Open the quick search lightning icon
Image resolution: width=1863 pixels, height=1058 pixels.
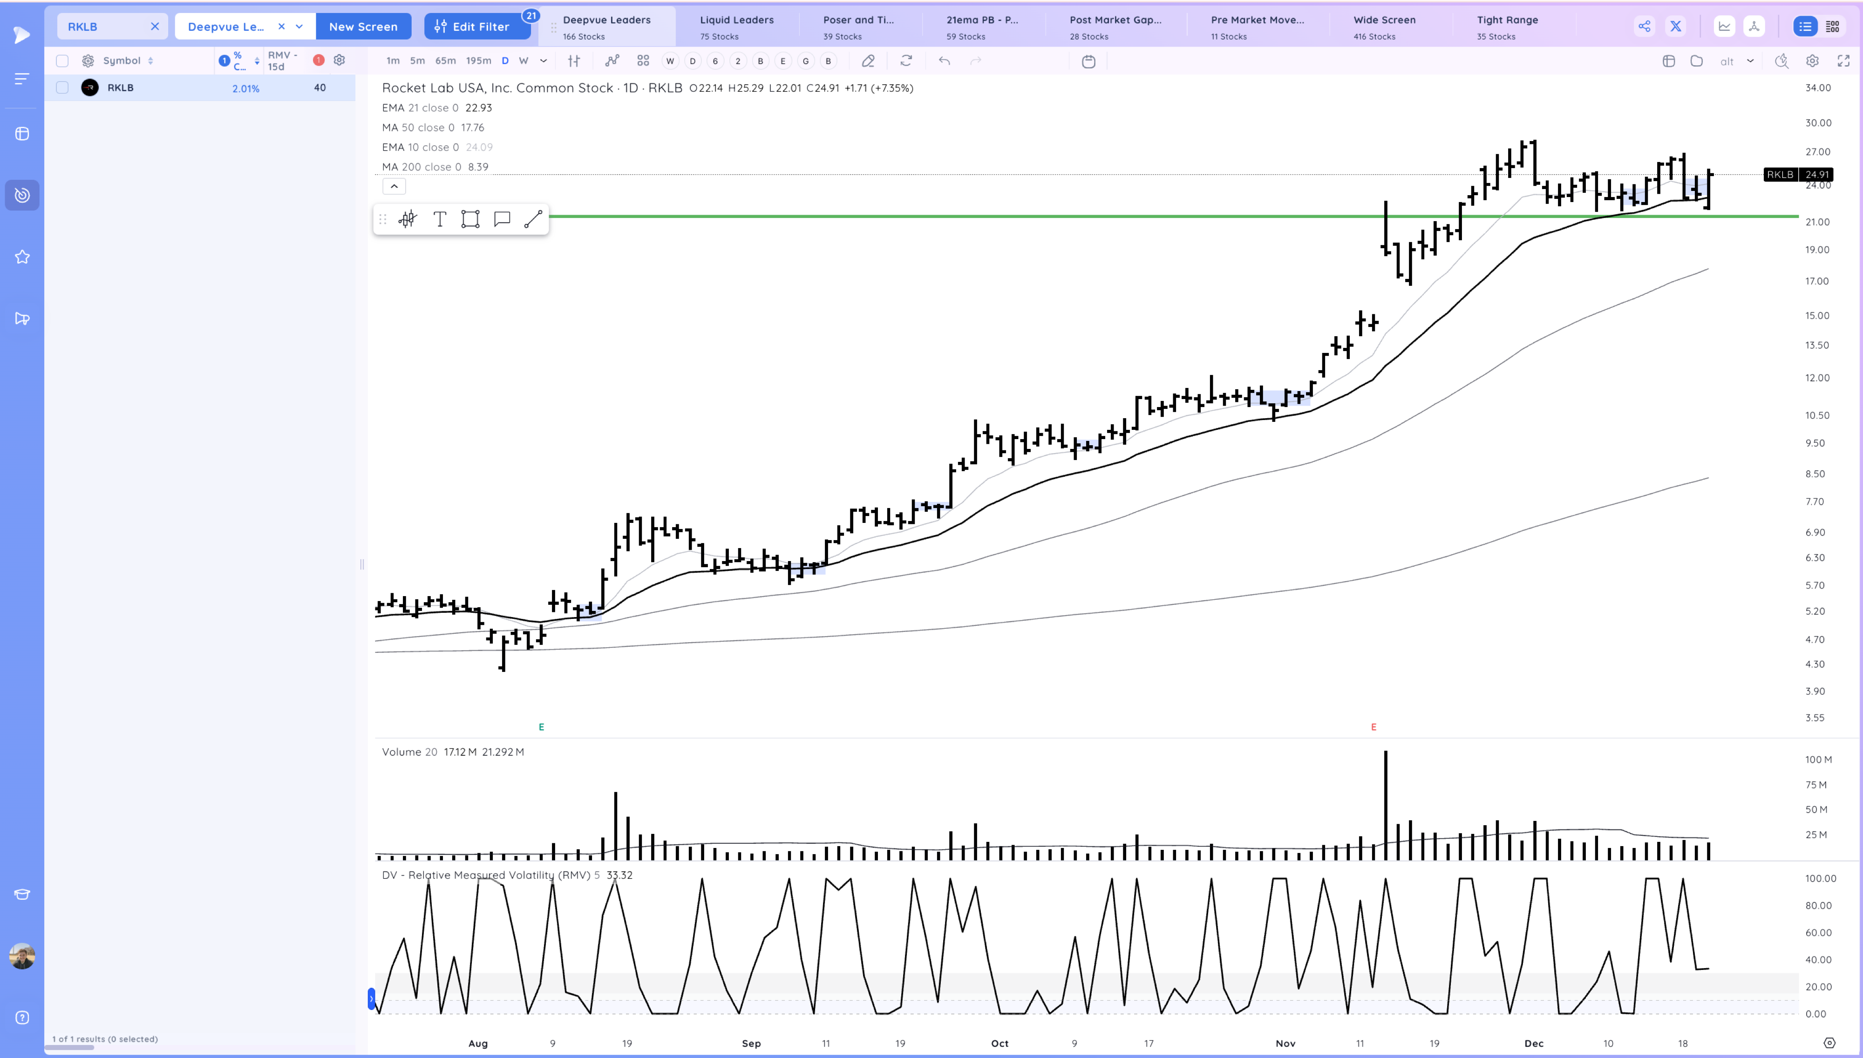click(1781, 61)
